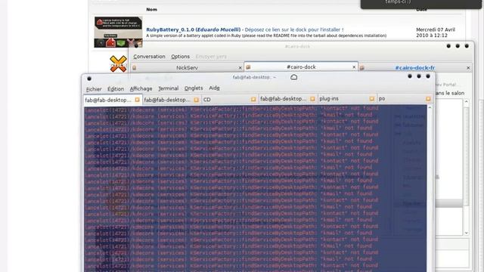Close the po terminal tab via its orange icon
484x272 pixels.
click(x=428, y=99)
